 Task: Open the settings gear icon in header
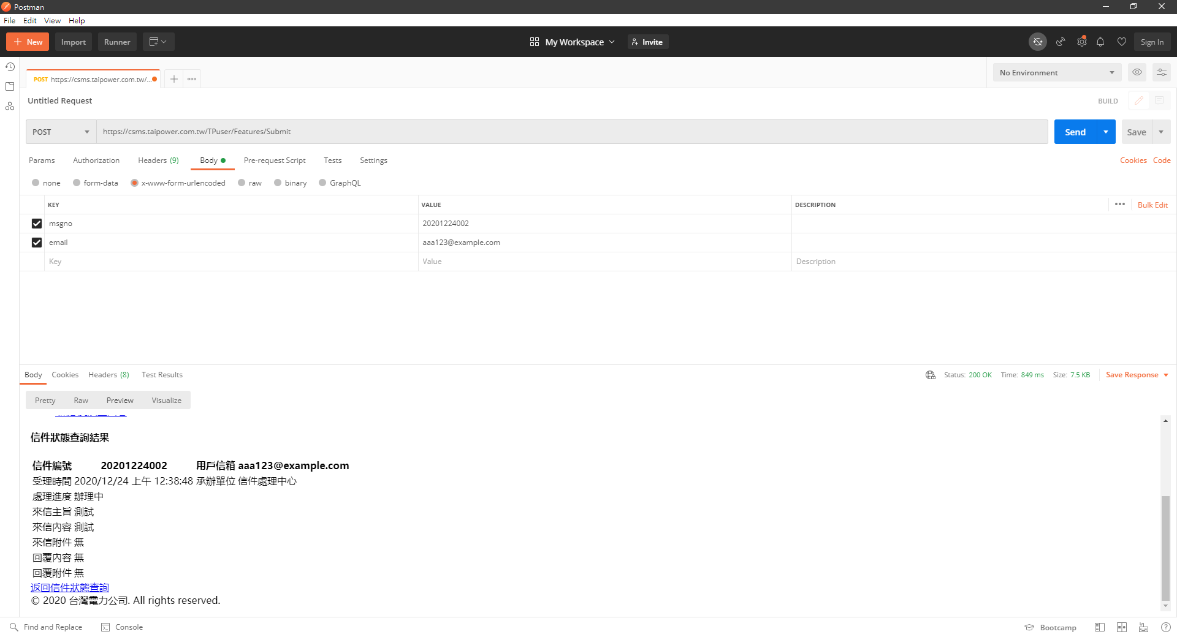(x=1082, y=42)
